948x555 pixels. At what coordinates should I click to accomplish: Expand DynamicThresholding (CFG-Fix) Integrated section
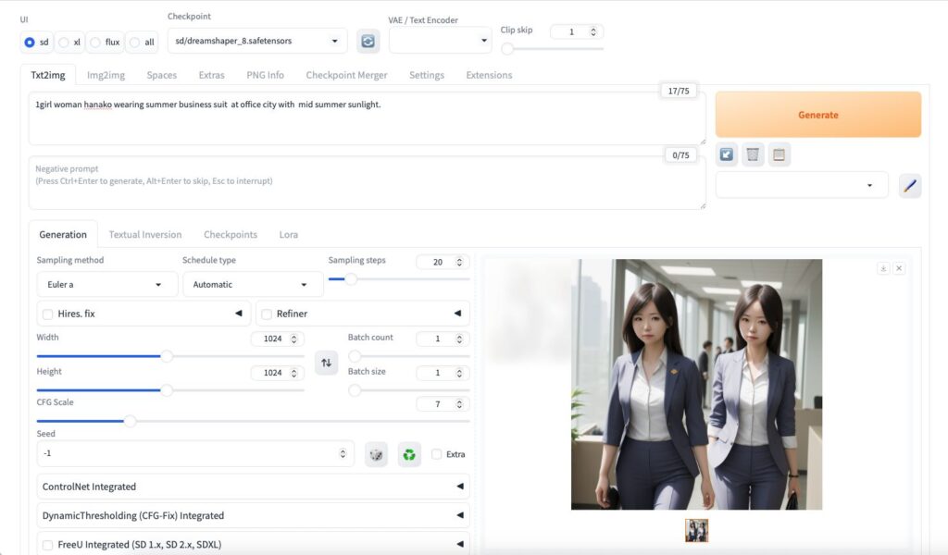point(253,516)
